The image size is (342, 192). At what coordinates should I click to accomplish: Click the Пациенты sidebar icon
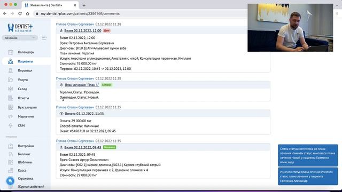11,61
